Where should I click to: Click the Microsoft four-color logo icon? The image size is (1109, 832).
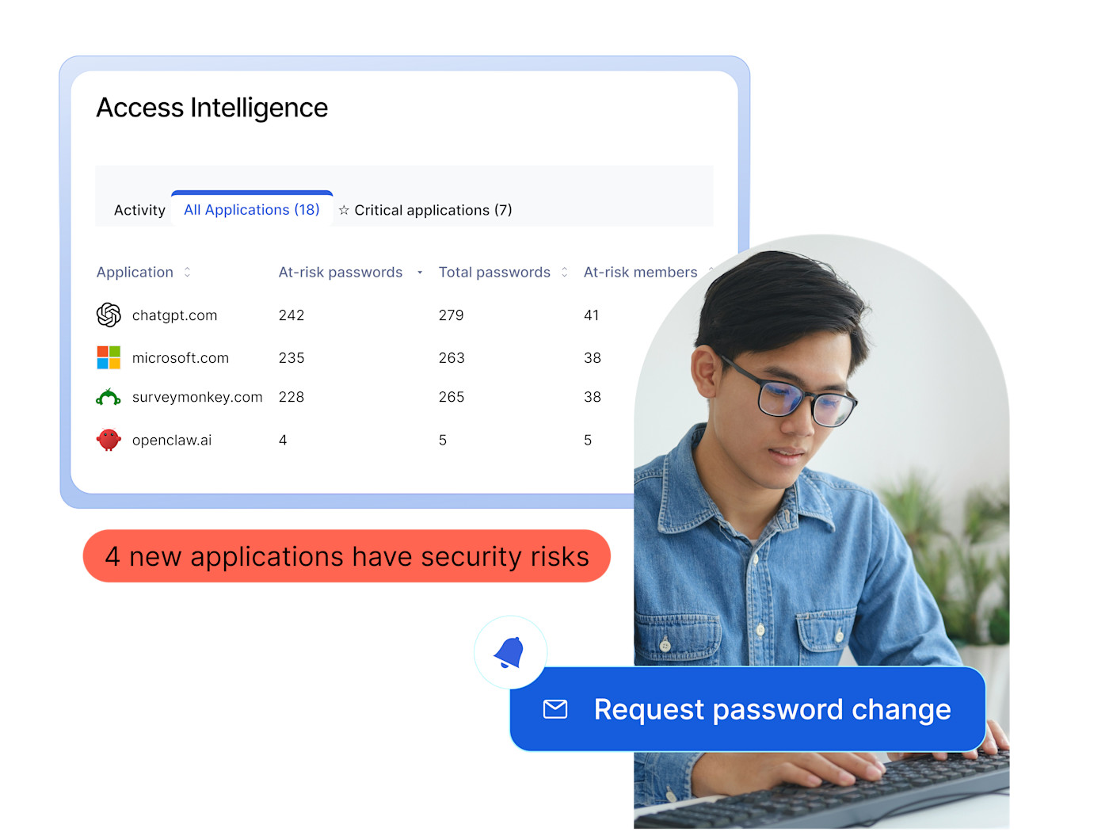[x=109, y=357]
